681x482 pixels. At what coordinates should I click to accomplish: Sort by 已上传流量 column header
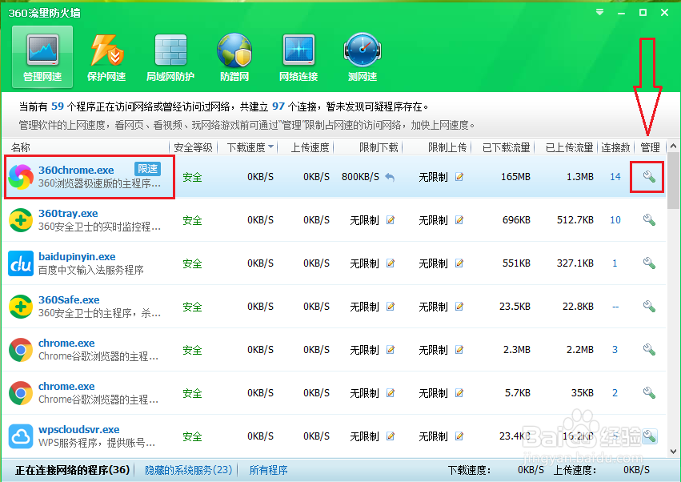pyautogui.click(x=569, y=147)
